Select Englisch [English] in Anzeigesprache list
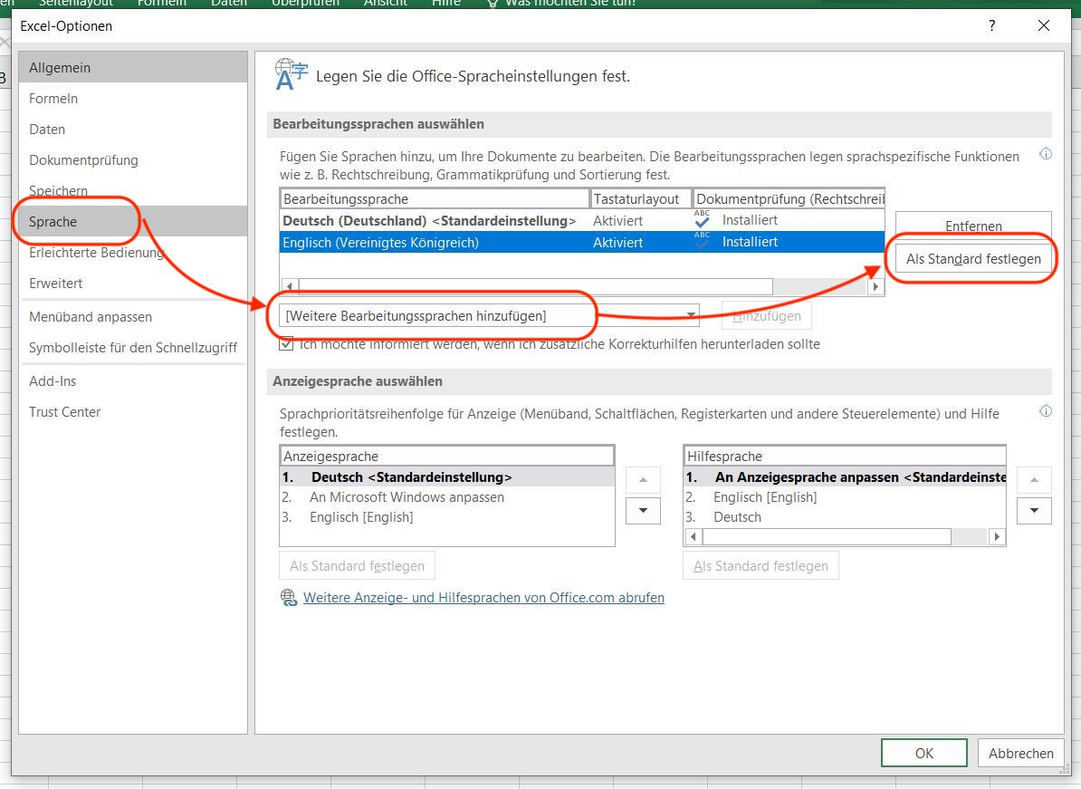The image size is (1081, 789). 446,517
